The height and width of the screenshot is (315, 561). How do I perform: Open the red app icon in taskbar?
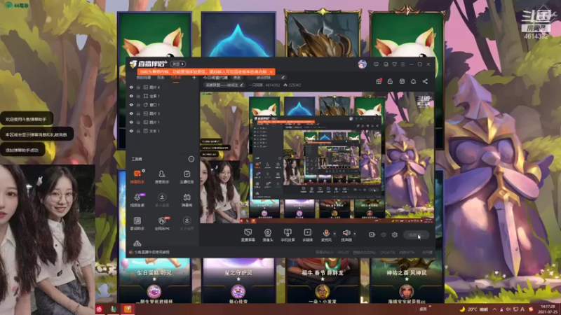(x=100, y=309)
